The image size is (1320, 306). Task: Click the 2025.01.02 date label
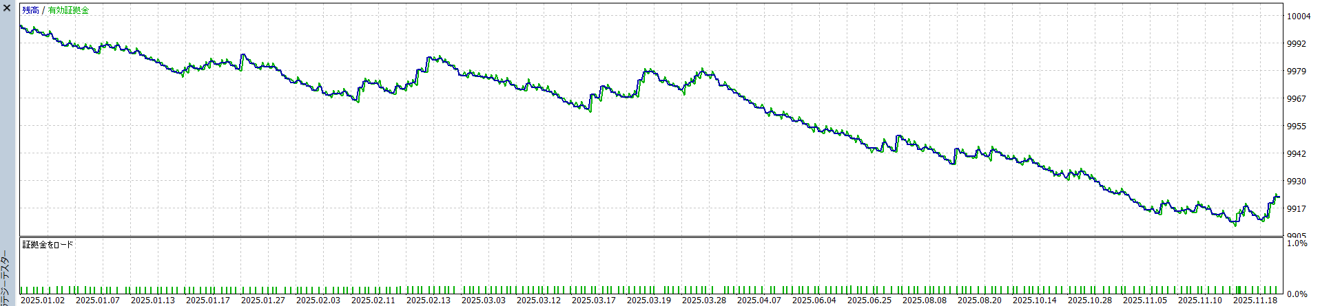(43, 300)
